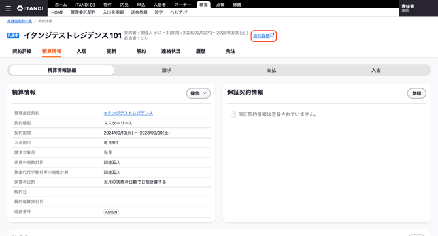Open the 内見 top menu

tap(124, 5)
